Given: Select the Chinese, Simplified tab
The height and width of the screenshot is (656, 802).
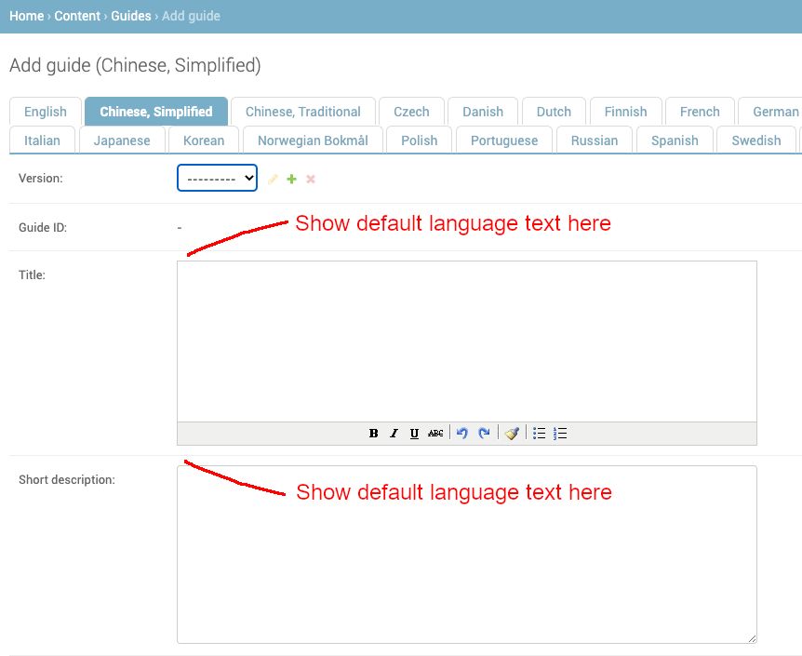Looking at the screenshot, I should [156, 112].
